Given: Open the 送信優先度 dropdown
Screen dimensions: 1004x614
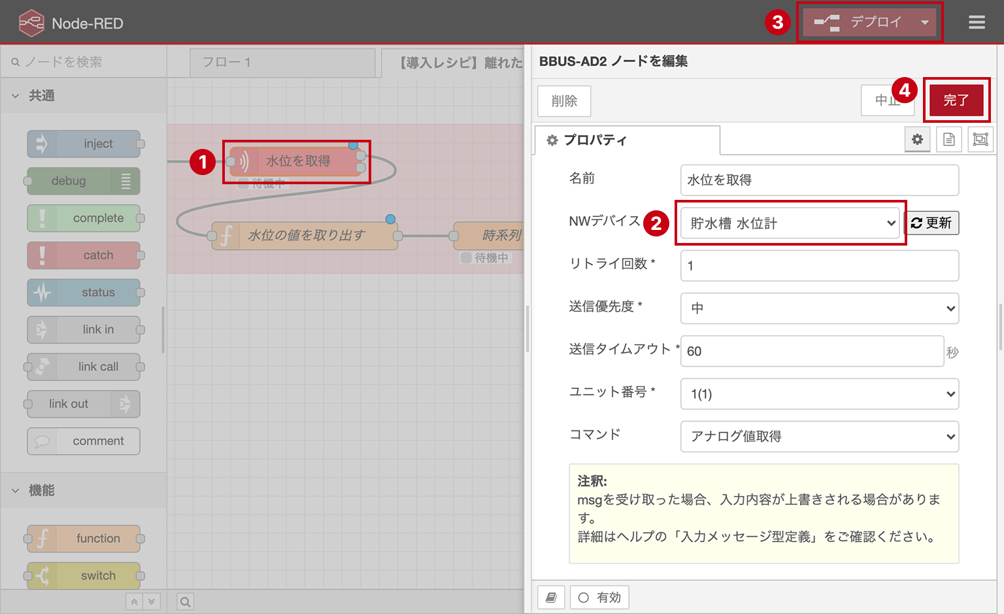Looking at the screenshot, I should click(x=820, y=308).
